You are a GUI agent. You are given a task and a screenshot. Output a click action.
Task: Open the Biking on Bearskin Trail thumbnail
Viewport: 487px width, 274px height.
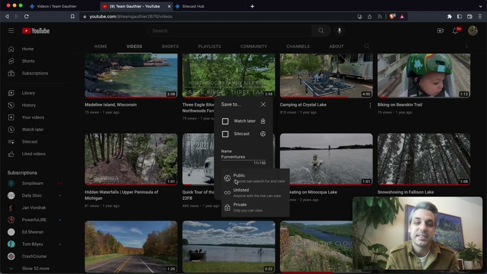point(424,76)
